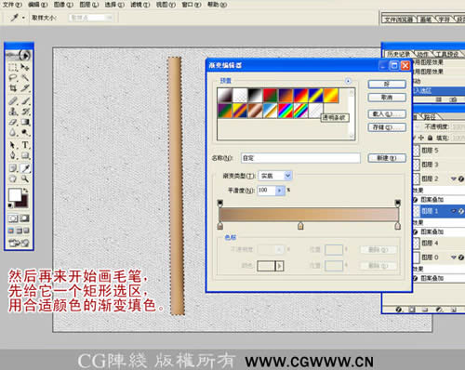
Task: Open color stop swatch arrow in 色标
Action: point(280,266)
